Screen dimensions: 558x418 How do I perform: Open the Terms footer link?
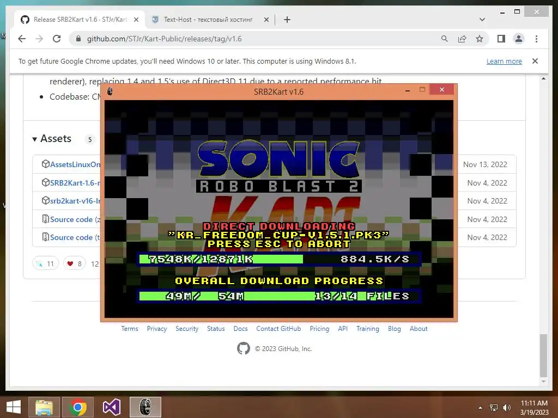pos(130,329)
